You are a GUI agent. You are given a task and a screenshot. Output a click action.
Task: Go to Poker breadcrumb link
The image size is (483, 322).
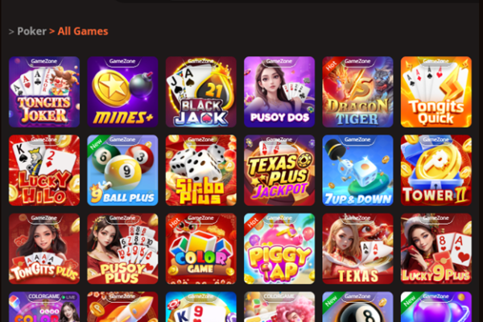point(31,31)
